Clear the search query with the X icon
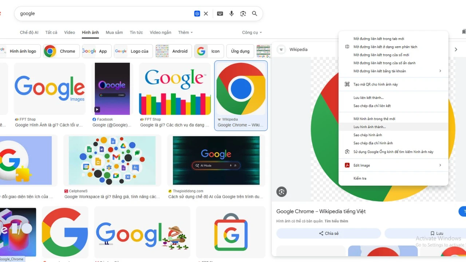This screenshot has height=262, width=466. pyautogui.click(x=206, y=13)
